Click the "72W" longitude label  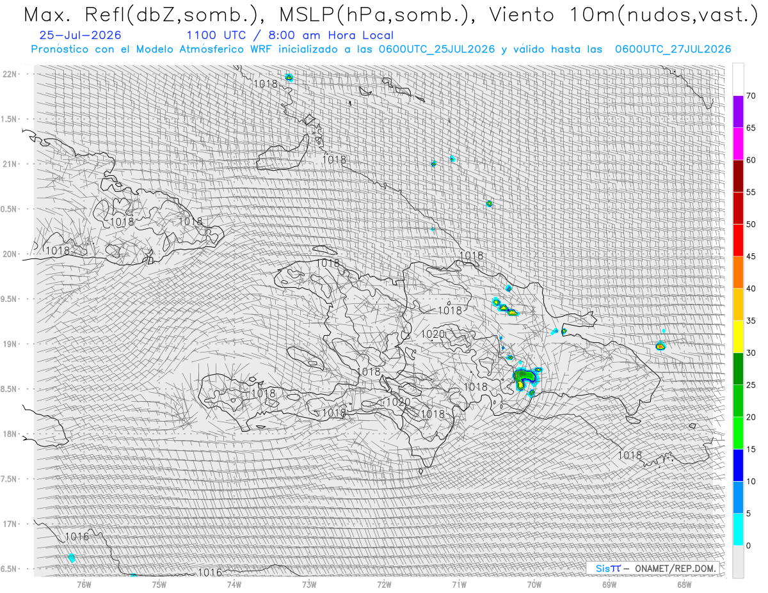pos(384,584)
